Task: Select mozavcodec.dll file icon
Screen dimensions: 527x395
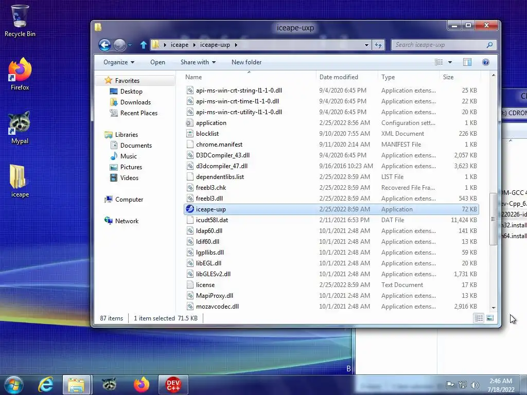Action: click(190, 307)
